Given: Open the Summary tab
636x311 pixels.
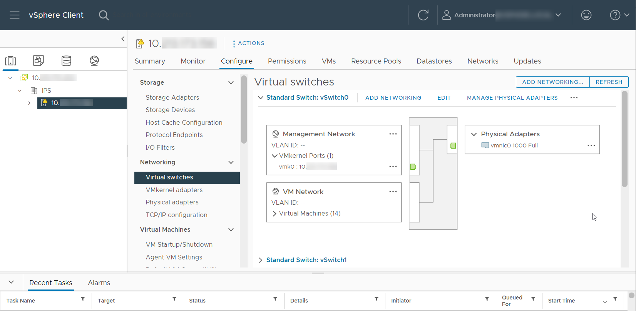Looking at the screenshot, I should pos(150,61).
